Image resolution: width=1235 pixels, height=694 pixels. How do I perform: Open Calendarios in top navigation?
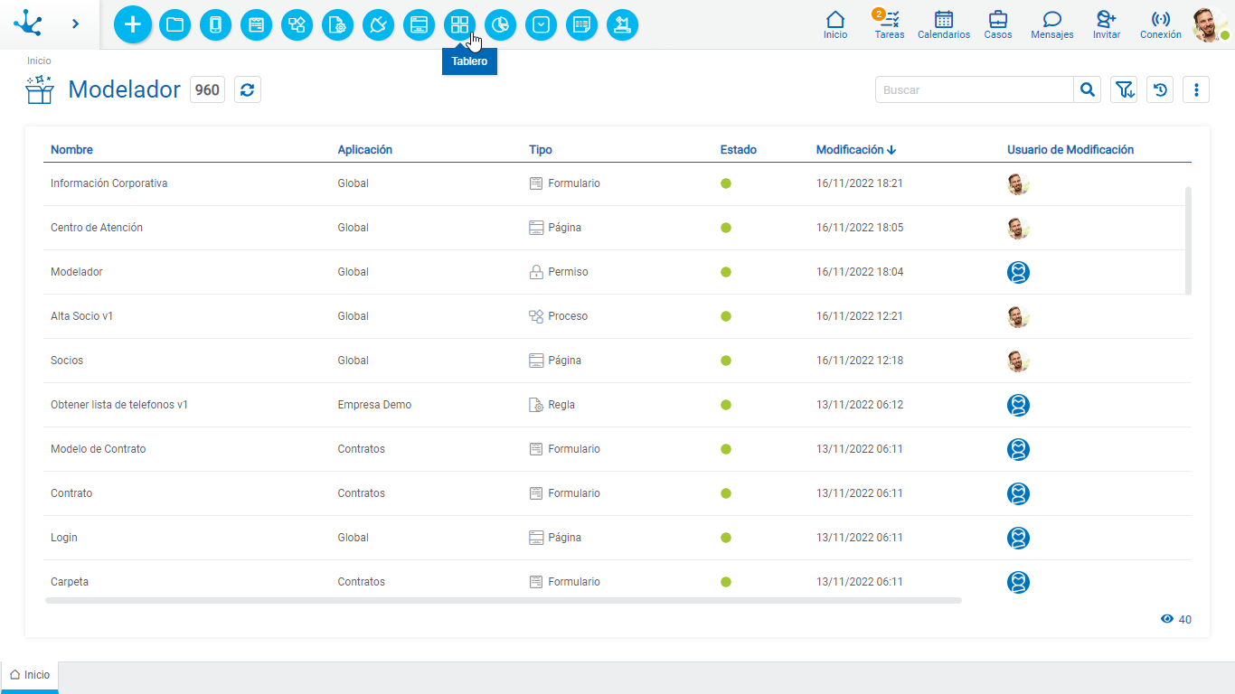(x=944, y=25)
